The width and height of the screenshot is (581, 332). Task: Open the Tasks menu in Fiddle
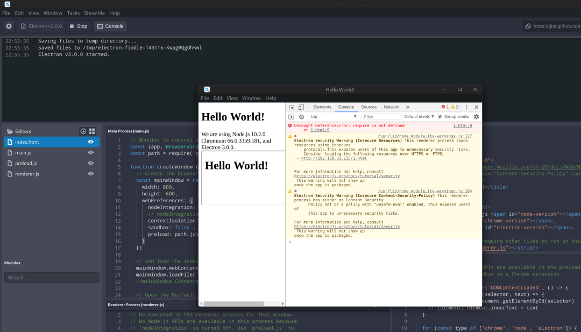pos(73,13)
